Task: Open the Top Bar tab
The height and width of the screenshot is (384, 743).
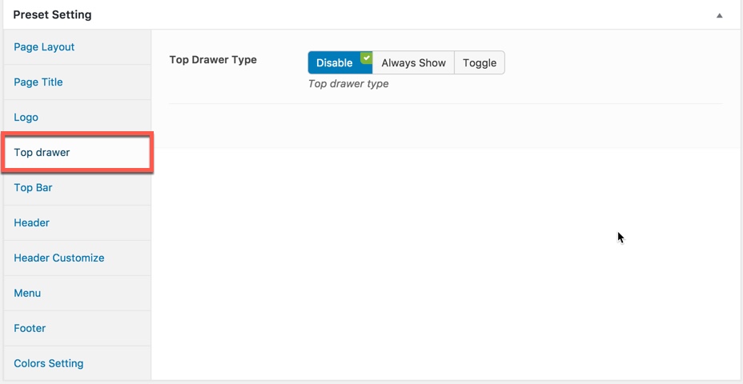Action: (77, 187)
